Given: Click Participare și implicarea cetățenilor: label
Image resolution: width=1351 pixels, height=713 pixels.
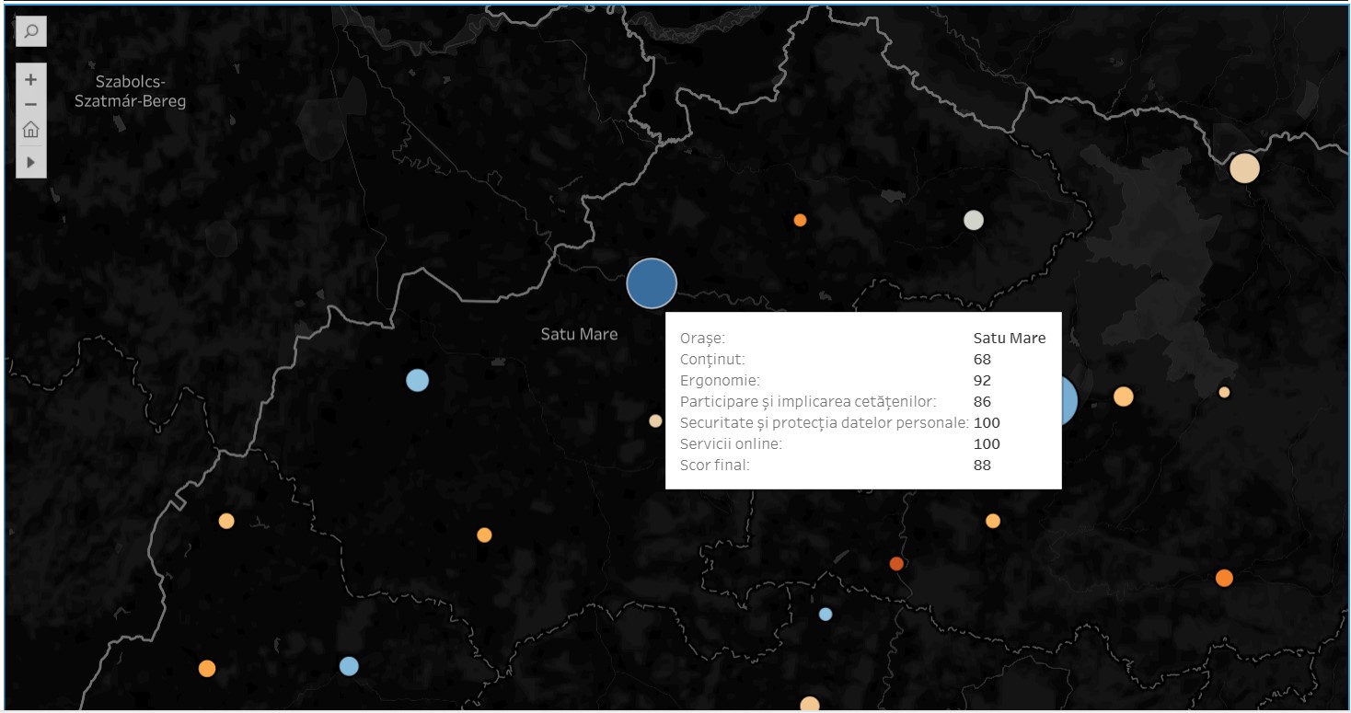Looking at the screenshot, I should coord(808,401).
